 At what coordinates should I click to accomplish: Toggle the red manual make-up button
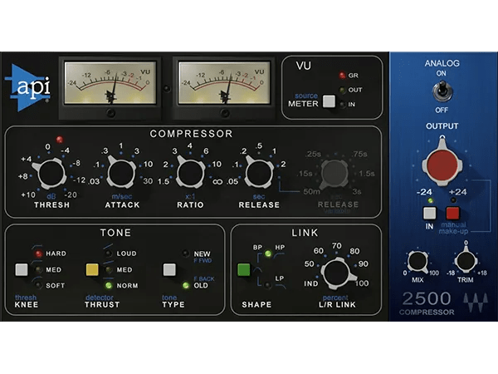452,213
